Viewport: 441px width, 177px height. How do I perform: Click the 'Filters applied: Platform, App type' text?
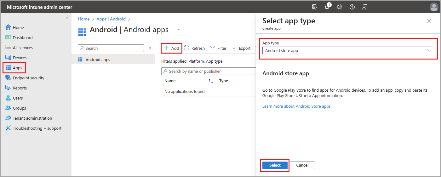pyautogui.click(x=192, y=61)
